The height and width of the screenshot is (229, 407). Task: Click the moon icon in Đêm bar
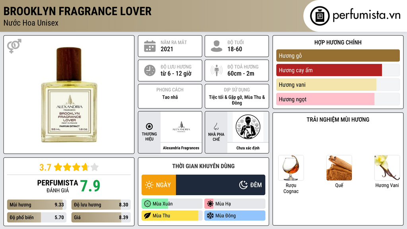[x=243, y=185]
